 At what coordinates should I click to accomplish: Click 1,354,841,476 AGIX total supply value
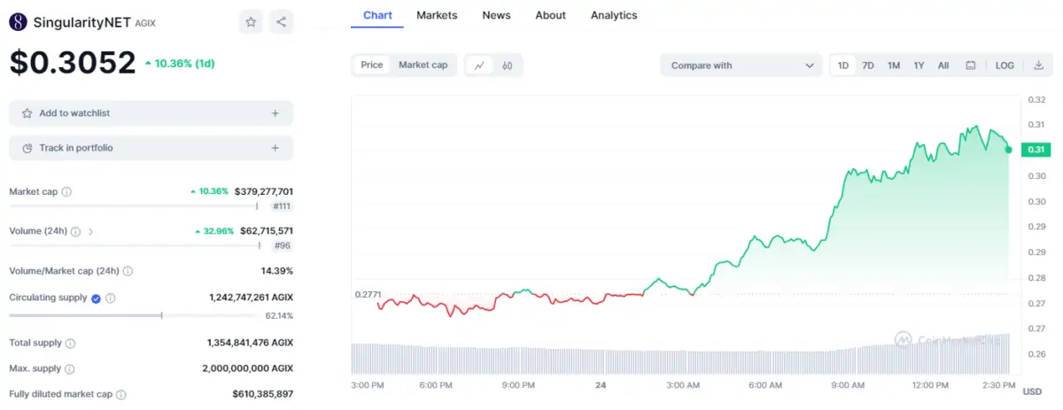pyautogui.click(x=250, y=343)
